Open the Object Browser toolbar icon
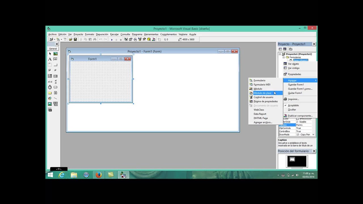 (140, 39)
